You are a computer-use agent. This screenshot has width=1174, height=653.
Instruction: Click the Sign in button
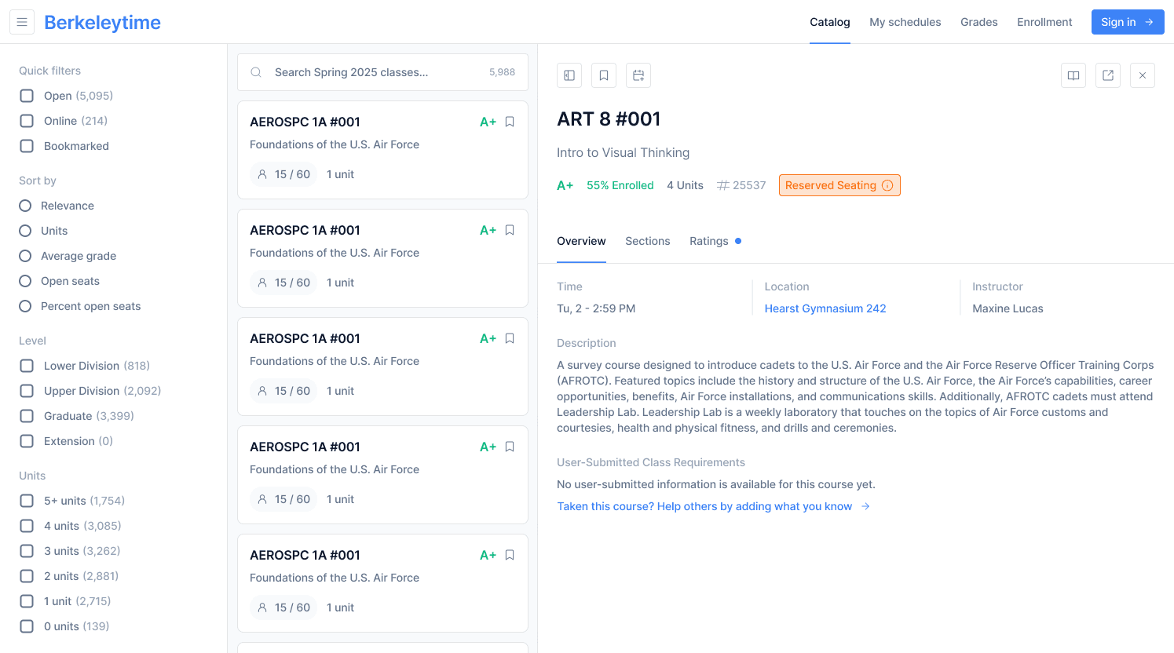tap(1128, 22)
